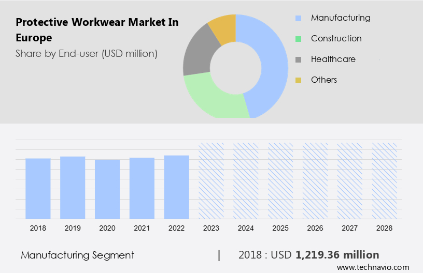Click the 2020 bar in the chart
Screen dimensions: 423x273
pos(107,189)
